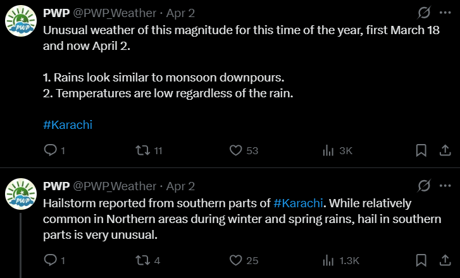Reply to the hailstorm tweet

pyautogui.click(x=51, y=260)
